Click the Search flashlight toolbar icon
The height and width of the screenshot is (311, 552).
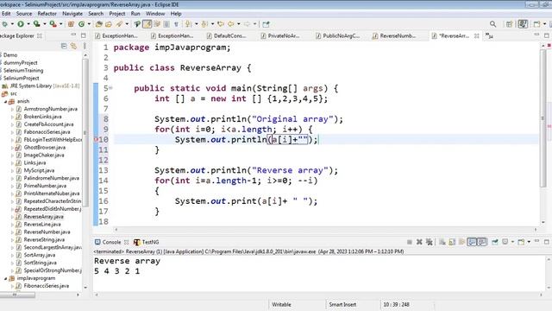(x=119, y=24)
